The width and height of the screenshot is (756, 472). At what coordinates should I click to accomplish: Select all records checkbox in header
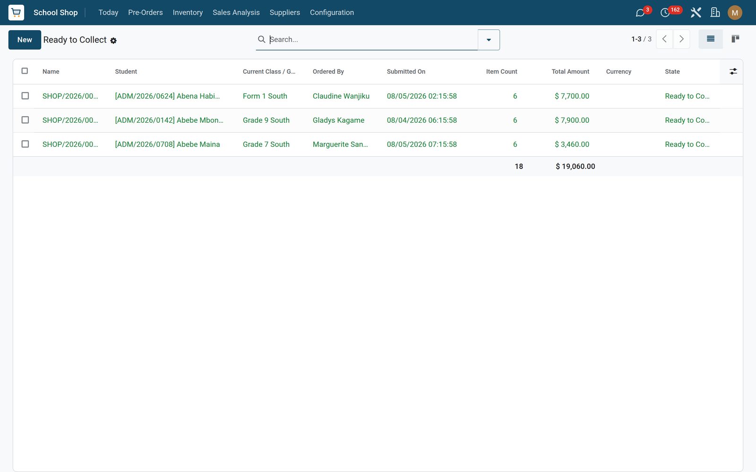coord(25,71)
